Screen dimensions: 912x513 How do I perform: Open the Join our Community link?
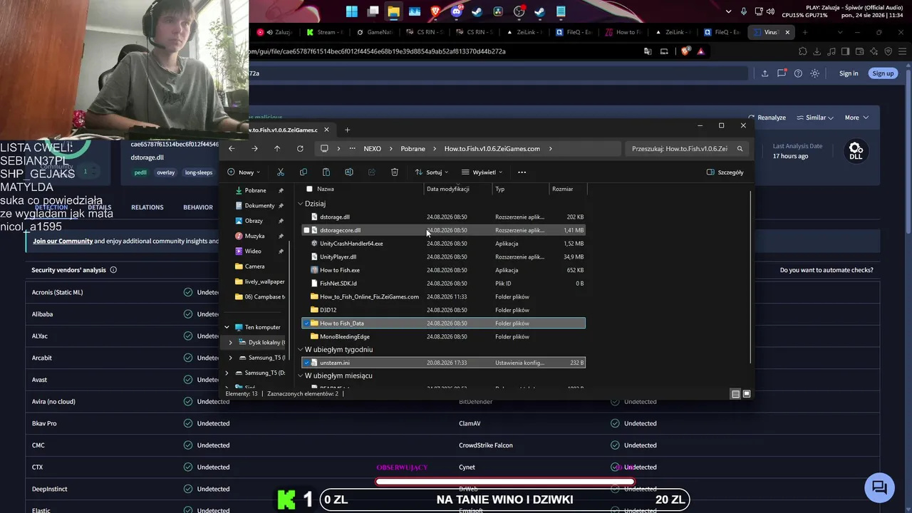coord(63,241)
